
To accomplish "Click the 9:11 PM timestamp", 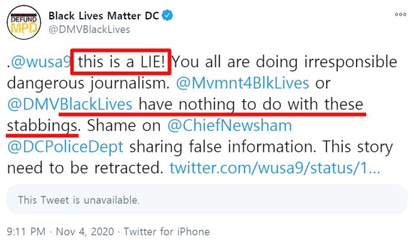I will coord(26,231).
